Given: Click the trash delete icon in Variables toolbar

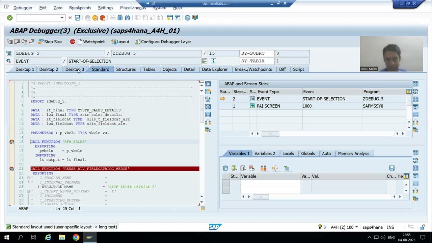Looking at the screenshot, I should pos(225,168).
